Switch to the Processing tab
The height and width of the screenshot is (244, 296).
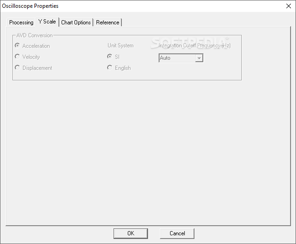[x=21, y=23]
